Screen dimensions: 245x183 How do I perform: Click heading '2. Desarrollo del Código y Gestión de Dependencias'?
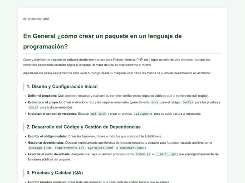tap(83, 127)
